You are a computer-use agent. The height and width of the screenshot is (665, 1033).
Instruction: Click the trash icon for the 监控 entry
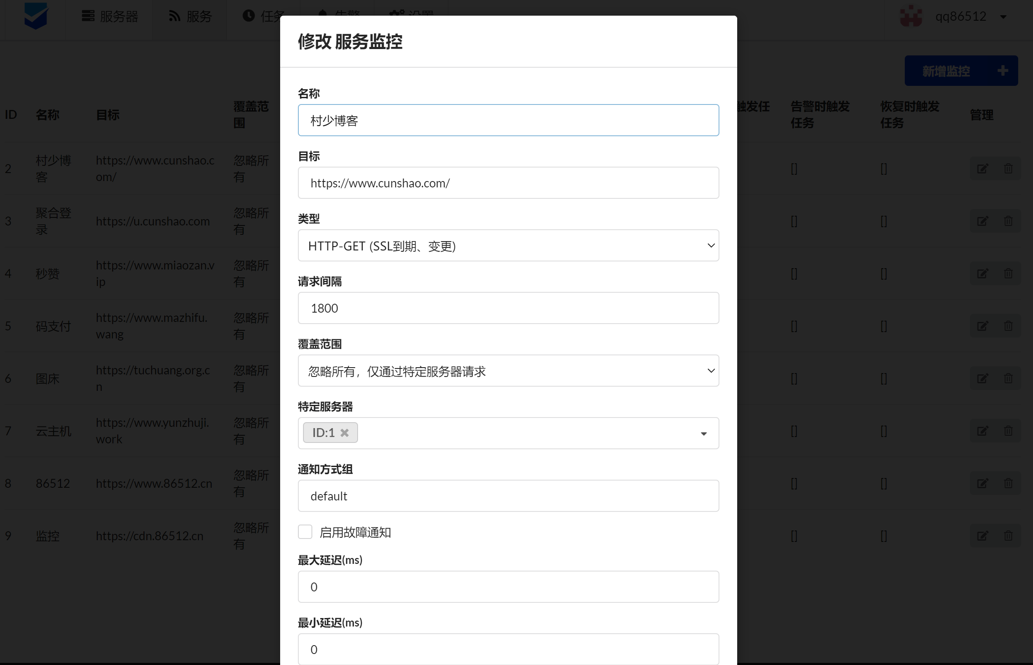[1008, 536]
